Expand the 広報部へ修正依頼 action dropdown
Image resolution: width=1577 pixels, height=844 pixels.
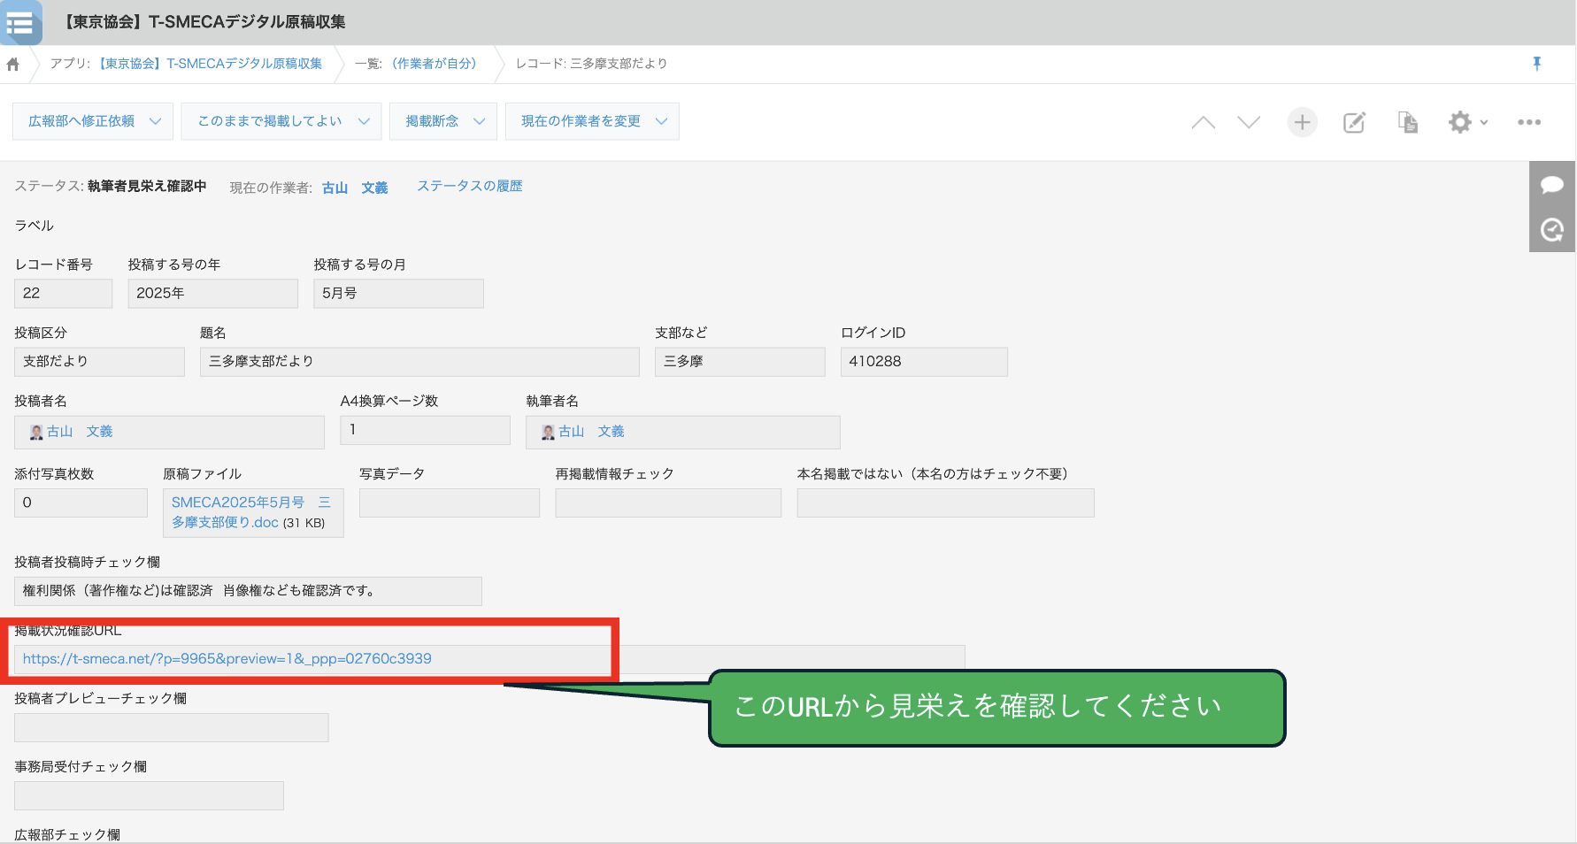point(156,121)
